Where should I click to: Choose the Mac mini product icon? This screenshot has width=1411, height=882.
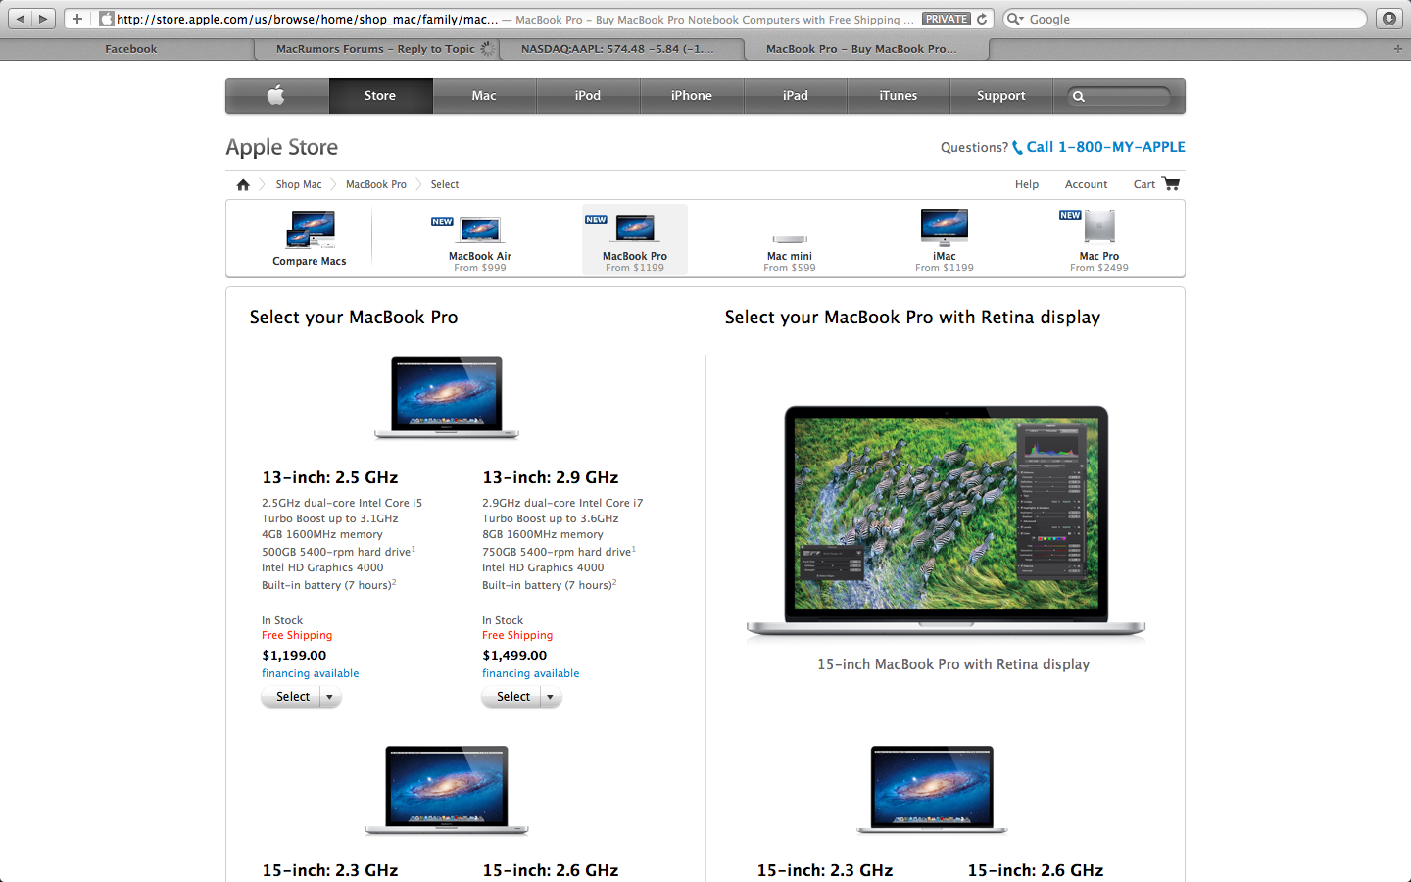(790, 239)
